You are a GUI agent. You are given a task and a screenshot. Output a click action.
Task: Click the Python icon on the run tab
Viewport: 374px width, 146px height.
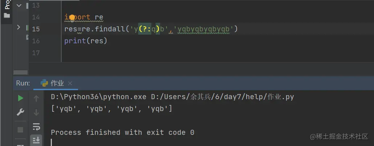click(44, 83)
